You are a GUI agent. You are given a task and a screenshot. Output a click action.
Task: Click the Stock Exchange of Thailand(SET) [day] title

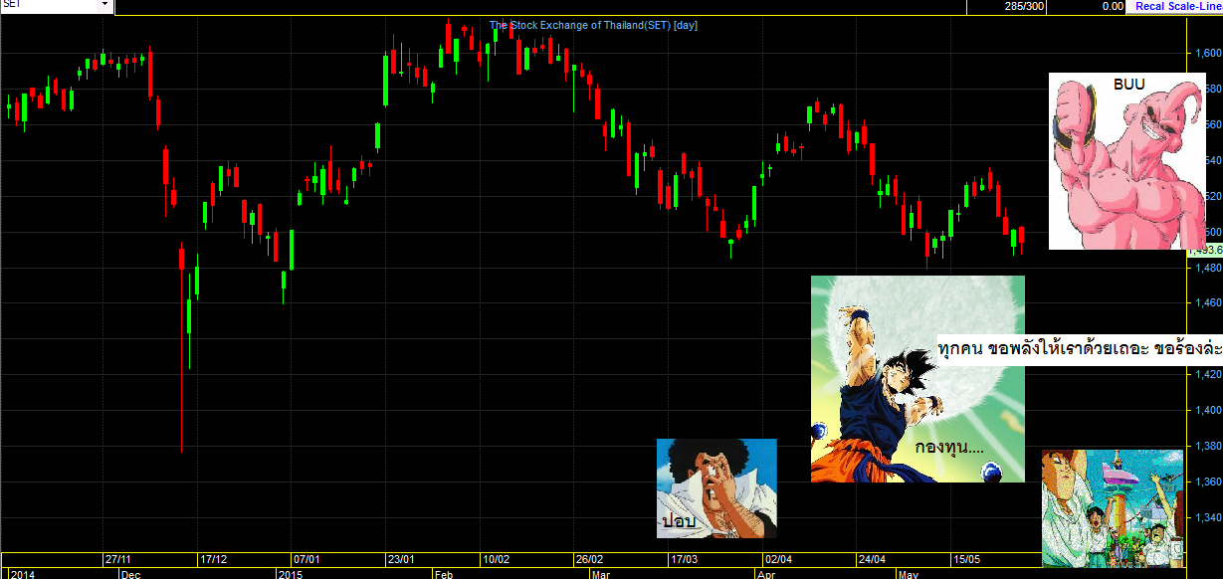[x=593, y=25]
